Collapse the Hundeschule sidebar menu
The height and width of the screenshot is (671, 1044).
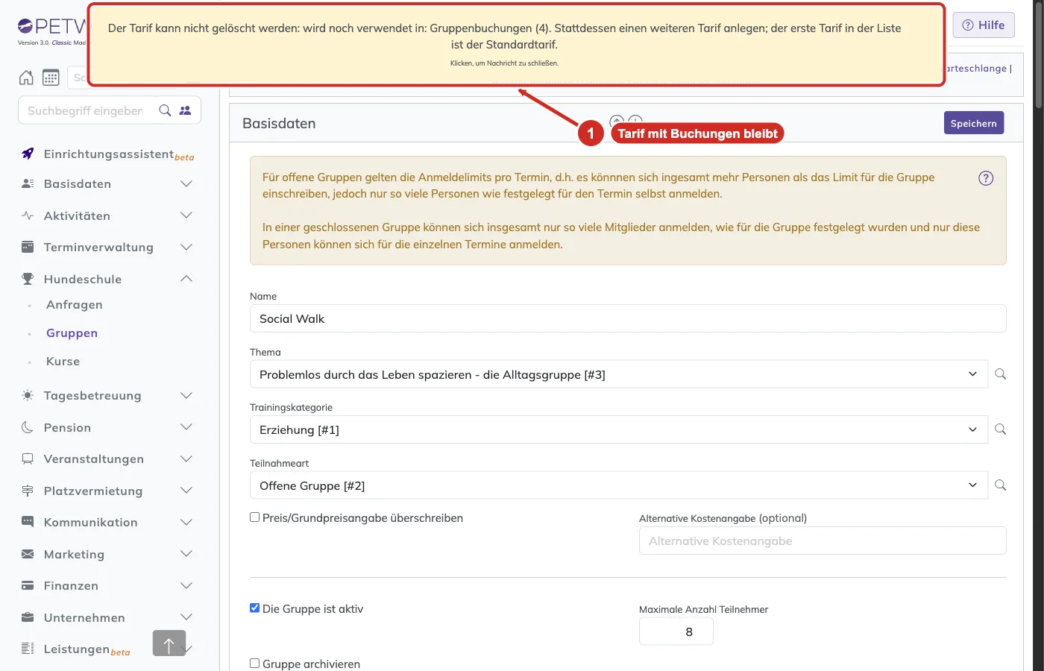pyautogui.click(x=107, y=279)
